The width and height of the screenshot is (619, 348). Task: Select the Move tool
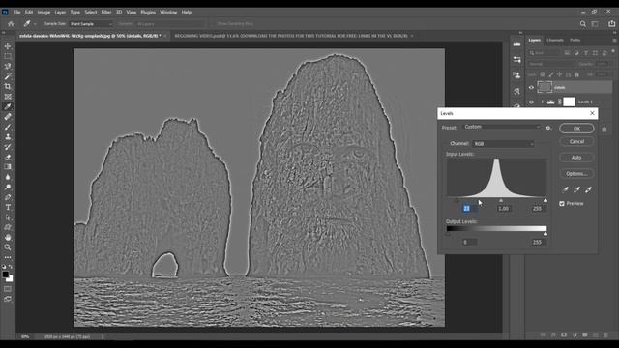pyautogui.click(x=8, y=46)
